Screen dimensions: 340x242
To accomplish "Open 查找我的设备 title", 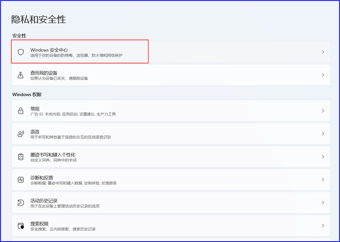I will pos(44,73).
